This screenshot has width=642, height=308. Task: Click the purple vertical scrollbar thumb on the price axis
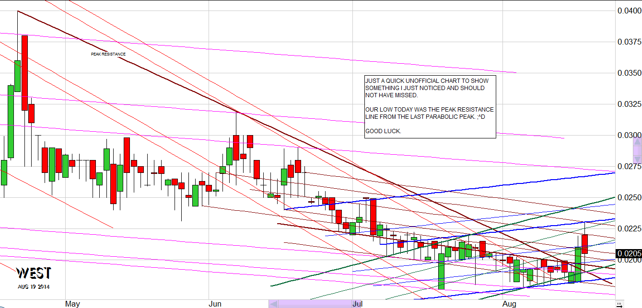click(637, 150)
